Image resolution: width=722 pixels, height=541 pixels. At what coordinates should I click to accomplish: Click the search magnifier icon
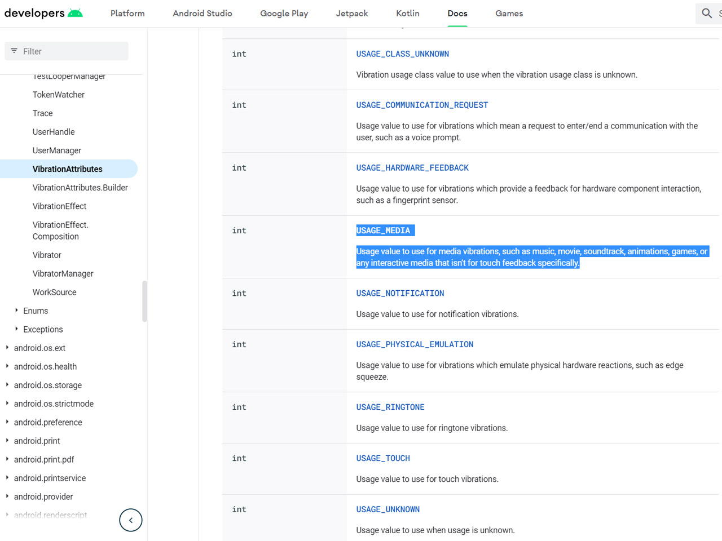(706, 13)
